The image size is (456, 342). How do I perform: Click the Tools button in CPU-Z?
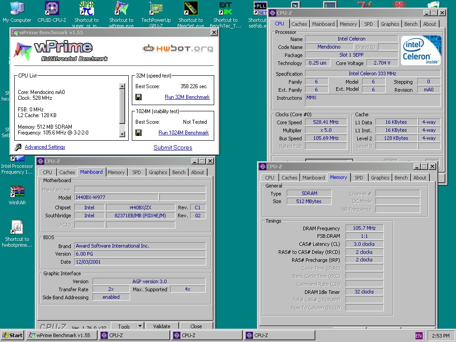(x=124, y=326)
